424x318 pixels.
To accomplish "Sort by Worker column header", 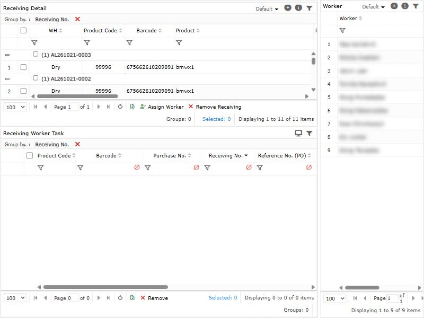I will 351,19.
